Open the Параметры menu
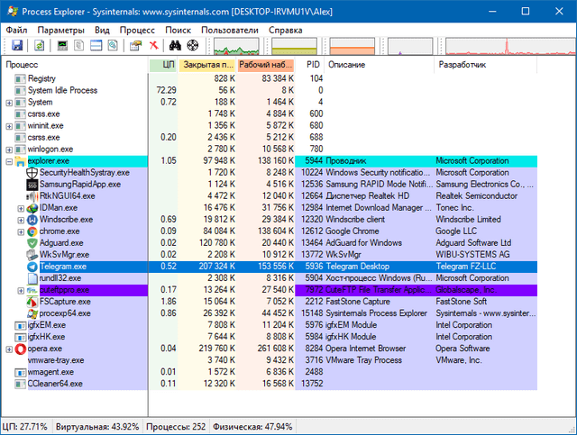577x435 pixels. 61,30
